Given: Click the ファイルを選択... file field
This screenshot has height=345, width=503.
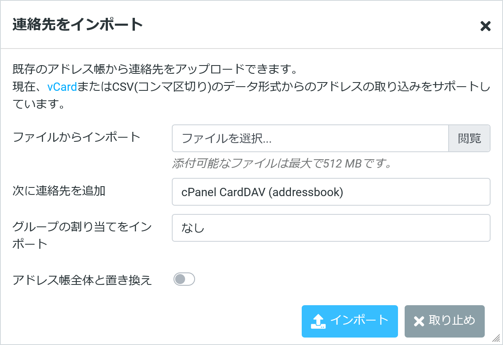Looking at the screenshot, I should coord(310,138).
